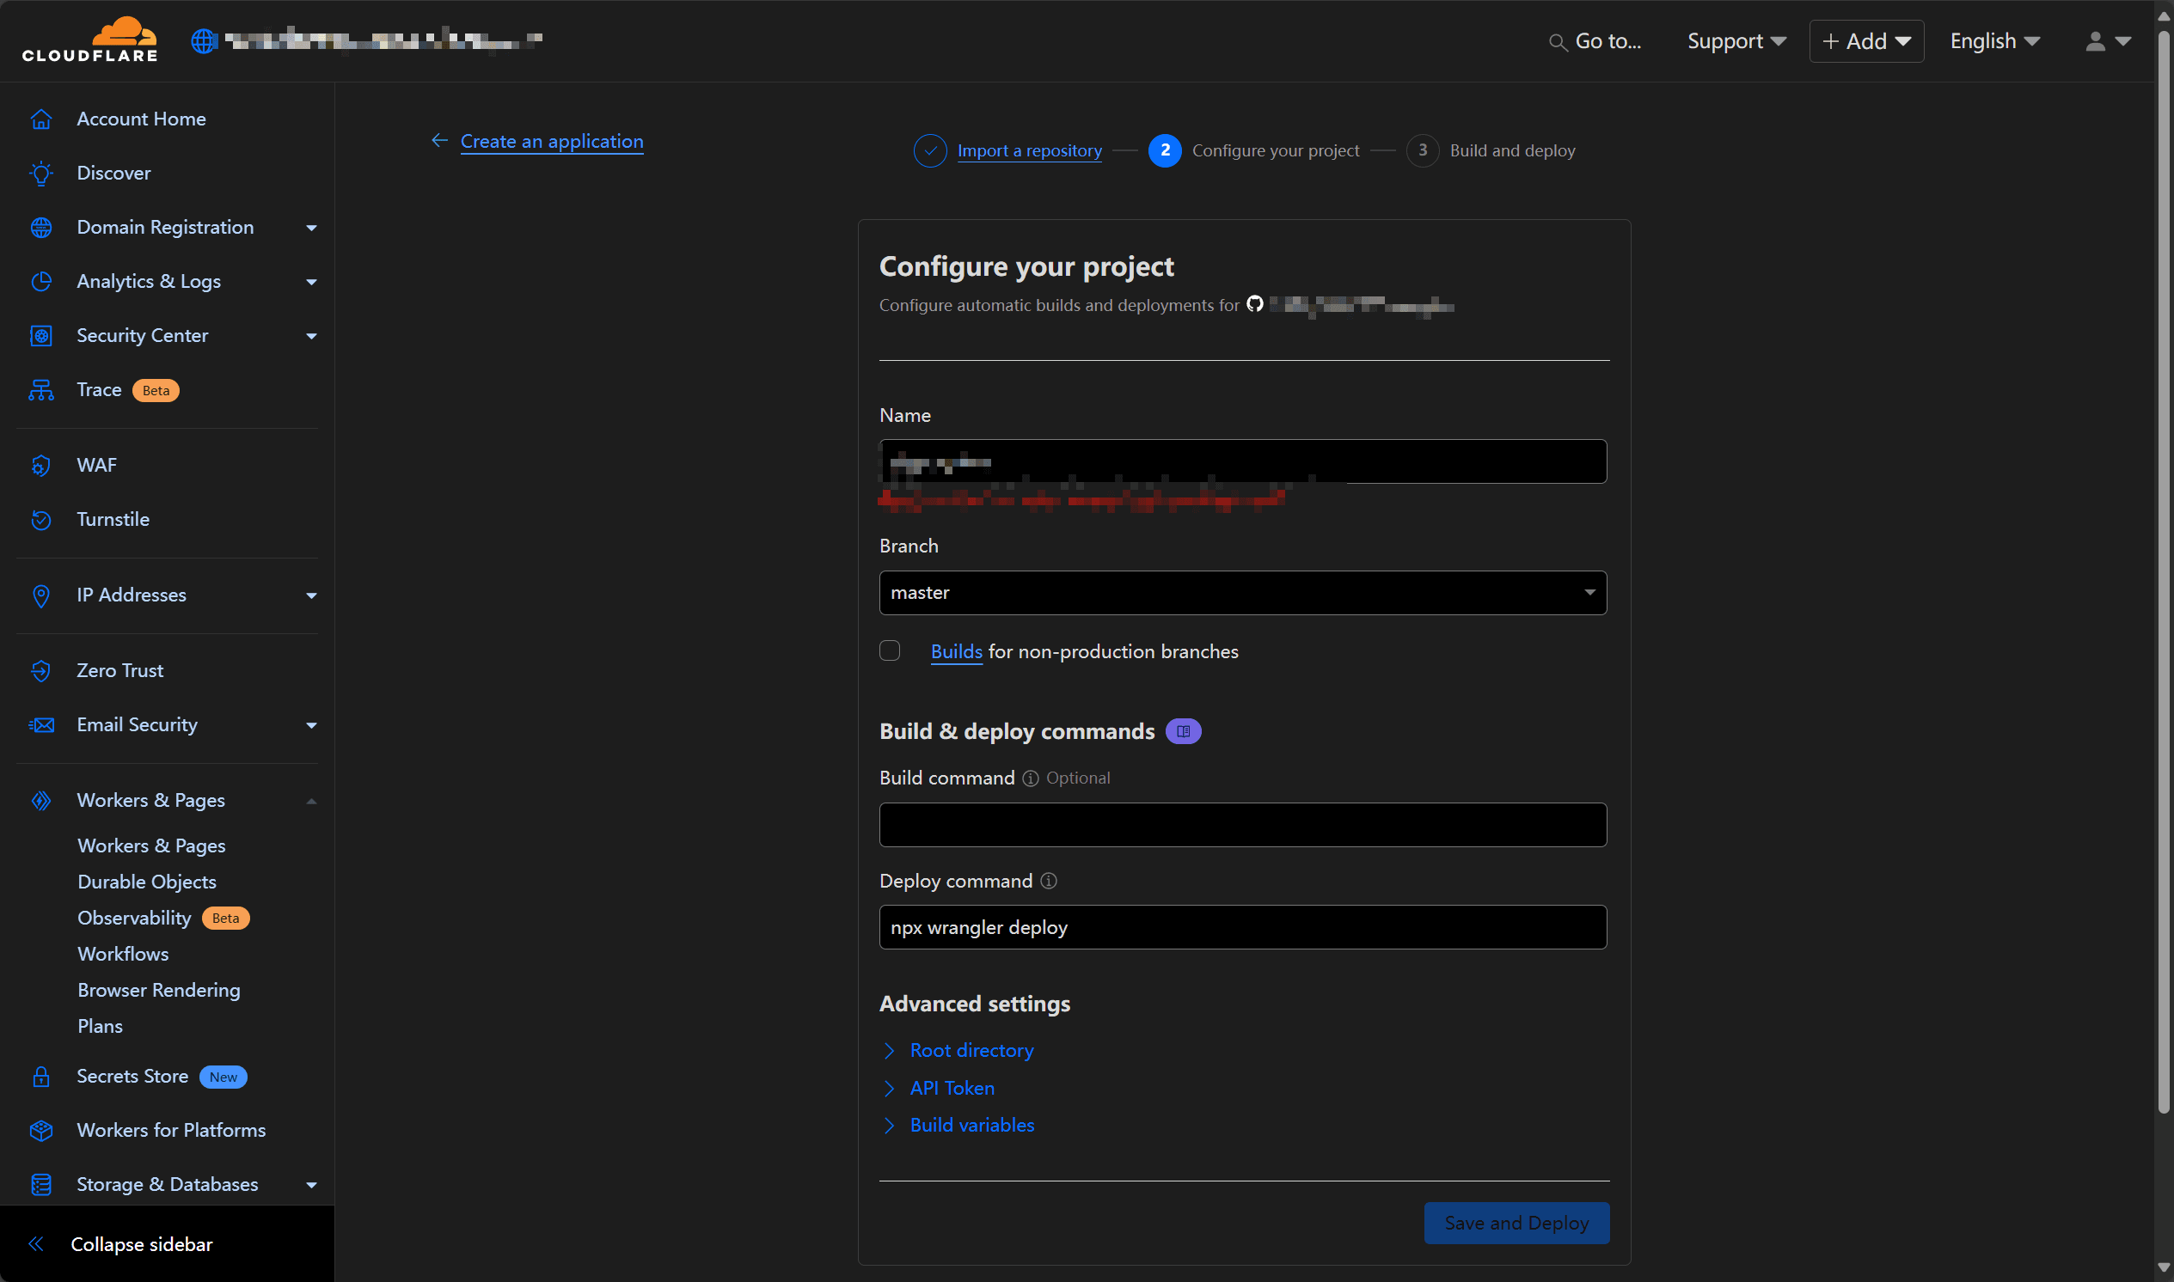The height and width of the screenshot is (1282, 2174).
Task: Click the Build command info icon
Action: tap(1030, 779)
